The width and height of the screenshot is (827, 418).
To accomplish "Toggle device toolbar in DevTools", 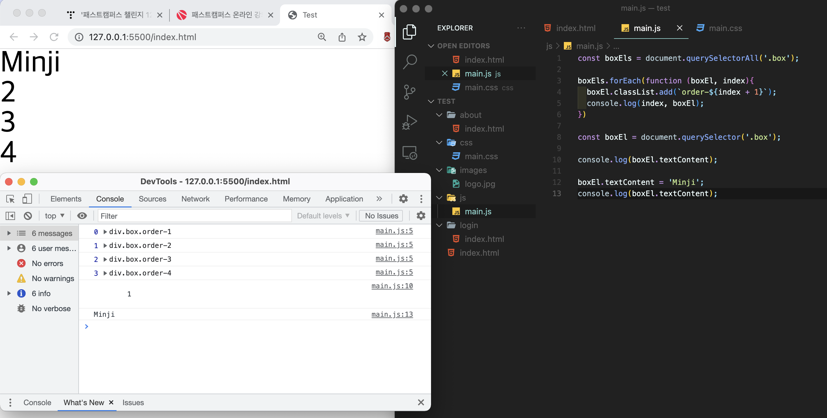I will (x=27, y=199).
